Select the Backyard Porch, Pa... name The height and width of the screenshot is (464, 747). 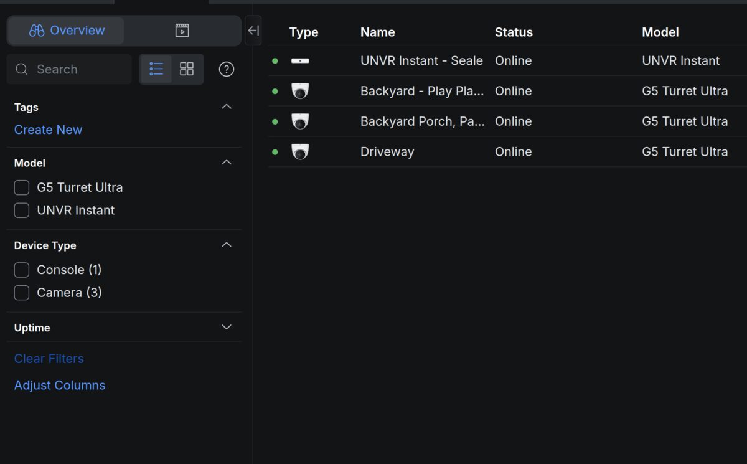(423, 121)
